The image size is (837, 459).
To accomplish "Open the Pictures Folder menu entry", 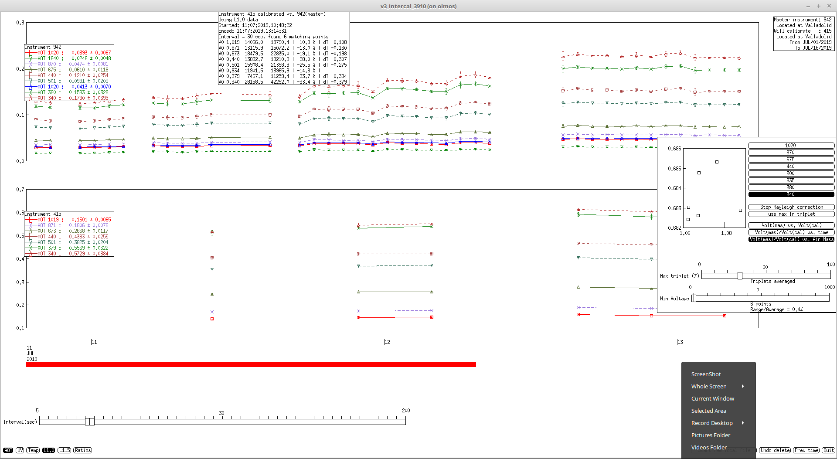I will pyautogui.click(x=718, y=435).
